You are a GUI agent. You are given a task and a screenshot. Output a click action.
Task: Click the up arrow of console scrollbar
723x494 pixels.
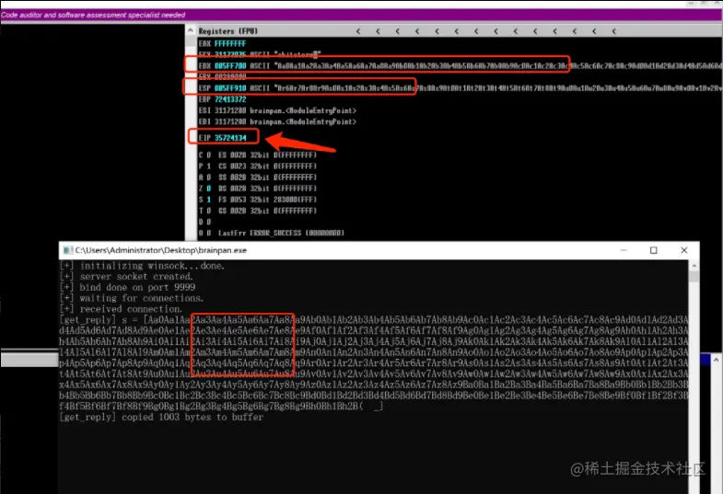point(694,266)
